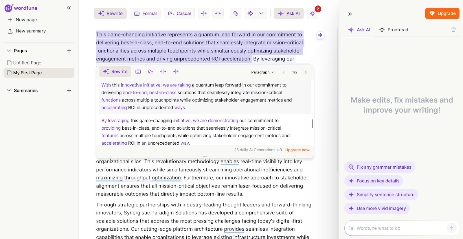Choose the suggestion starting 'With this innovative initiative'

[x=205, y=96]
